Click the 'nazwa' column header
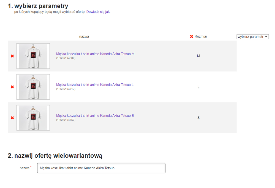The image size is (275, 188). (84, 36)
